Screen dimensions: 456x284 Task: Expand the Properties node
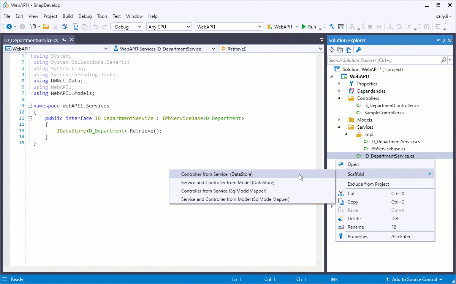(x=339, y=84)
